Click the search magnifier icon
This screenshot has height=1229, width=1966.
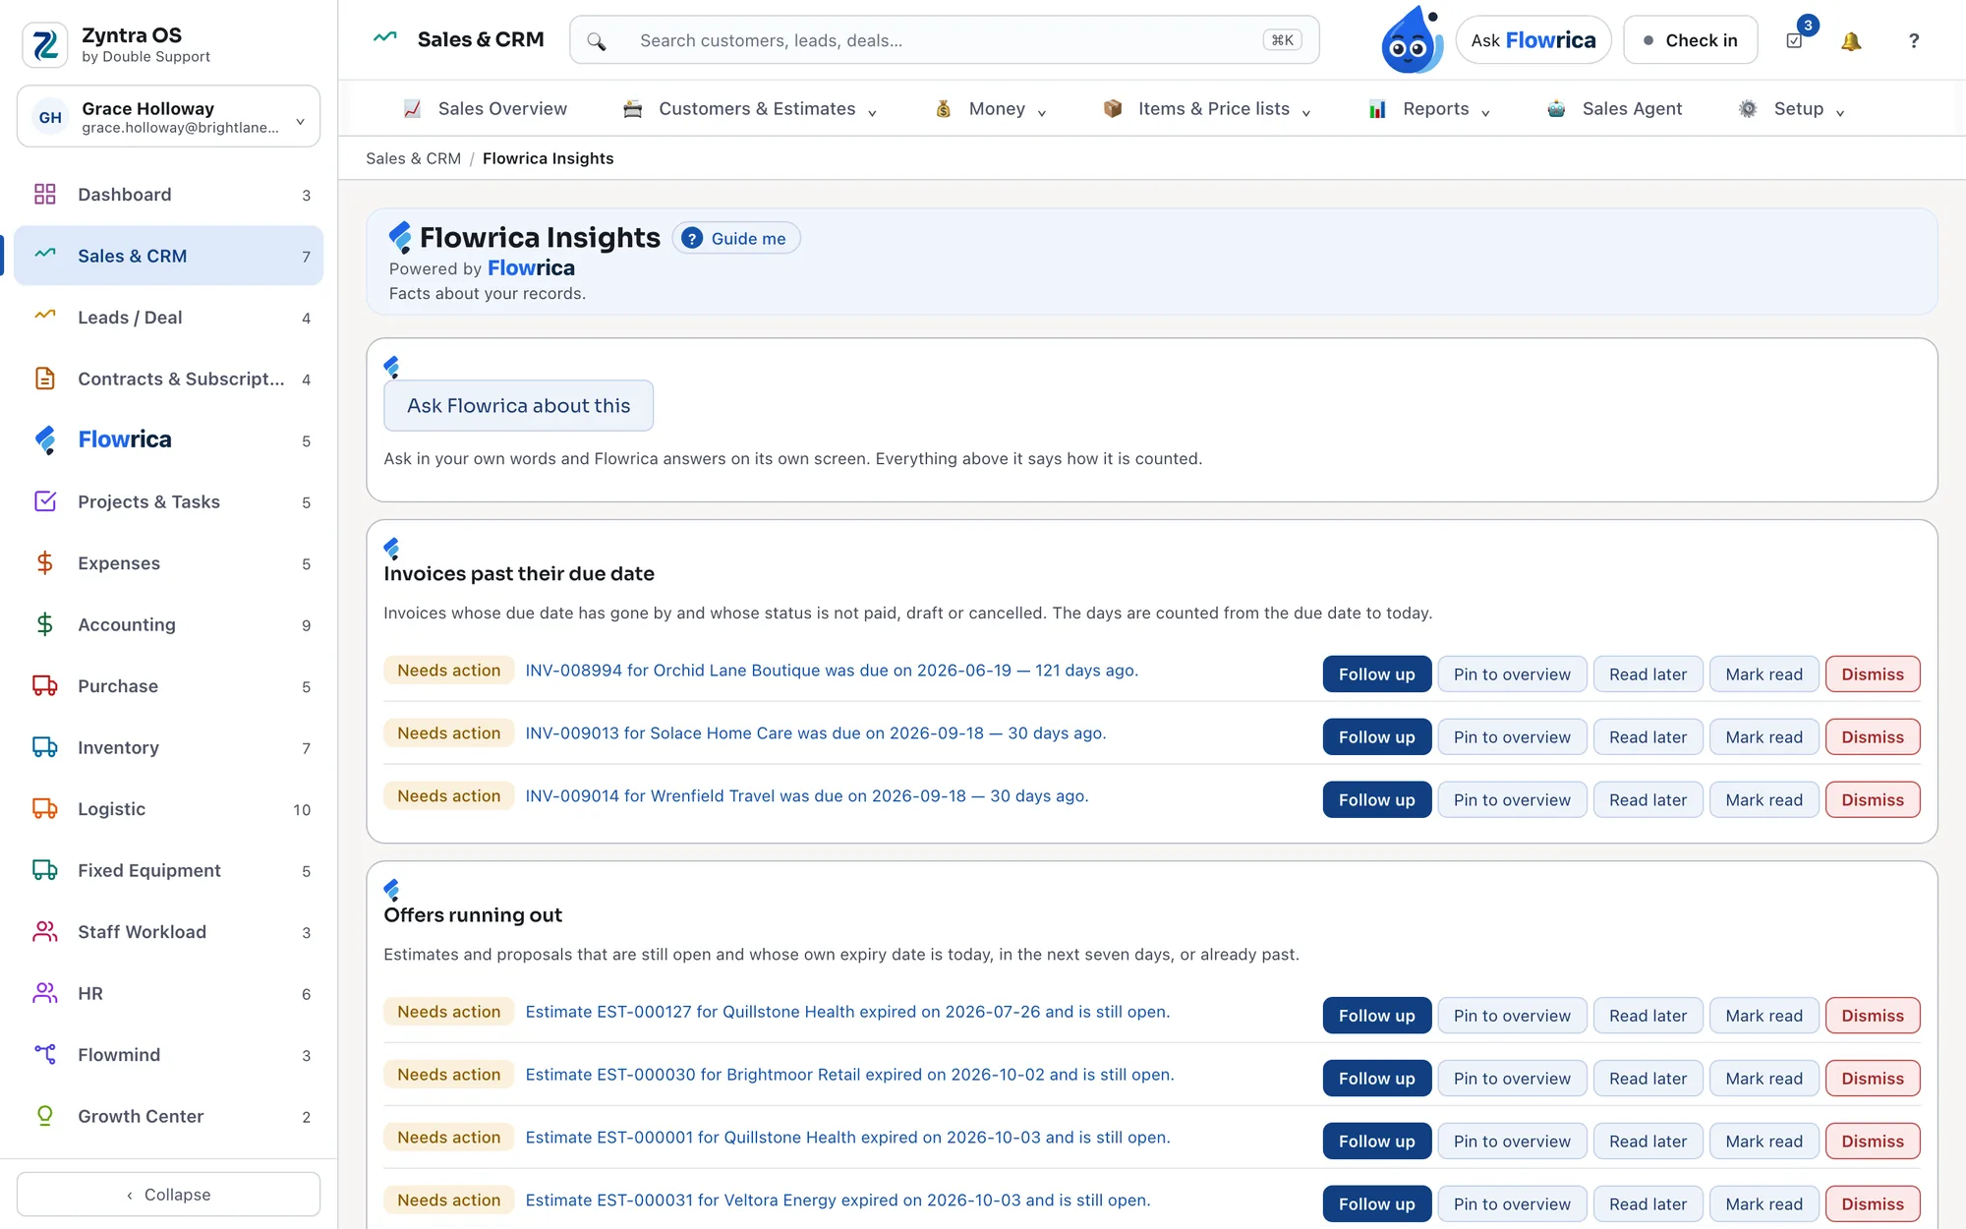596,40
